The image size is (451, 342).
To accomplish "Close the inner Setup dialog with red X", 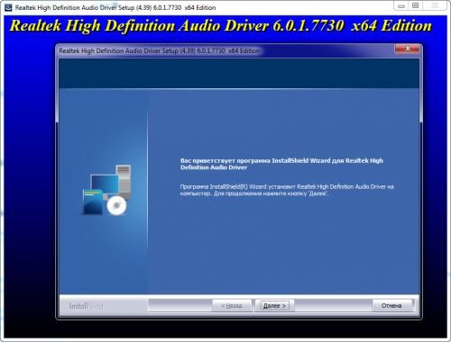I will click(x=408, y=49).
